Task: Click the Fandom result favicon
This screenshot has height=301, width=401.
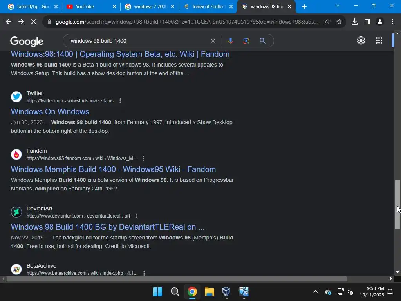Action: [16, 154]
